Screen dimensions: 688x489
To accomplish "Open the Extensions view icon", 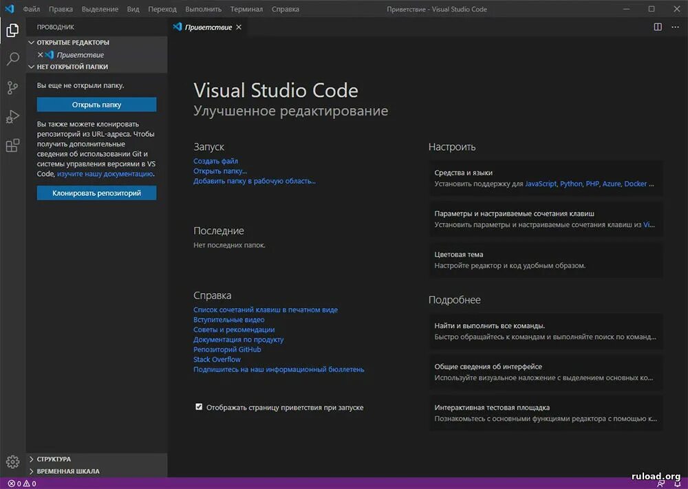I will (x=12, y=146).
